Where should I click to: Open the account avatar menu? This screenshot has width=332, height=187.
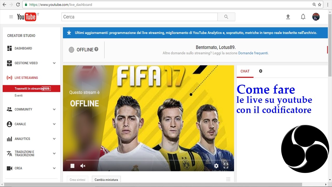tap(316, 17)
